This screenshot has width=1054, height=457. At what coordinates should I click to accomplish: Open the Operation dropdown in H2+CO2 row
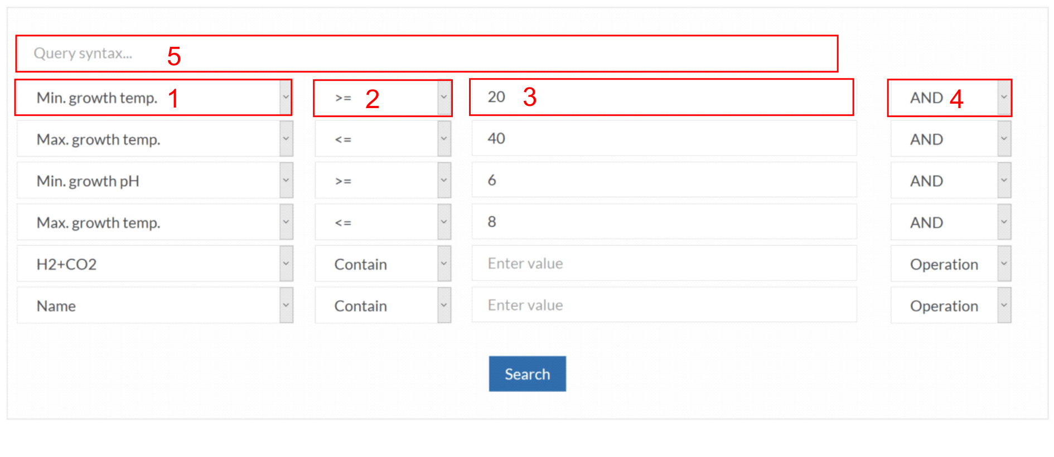(951, 264)
